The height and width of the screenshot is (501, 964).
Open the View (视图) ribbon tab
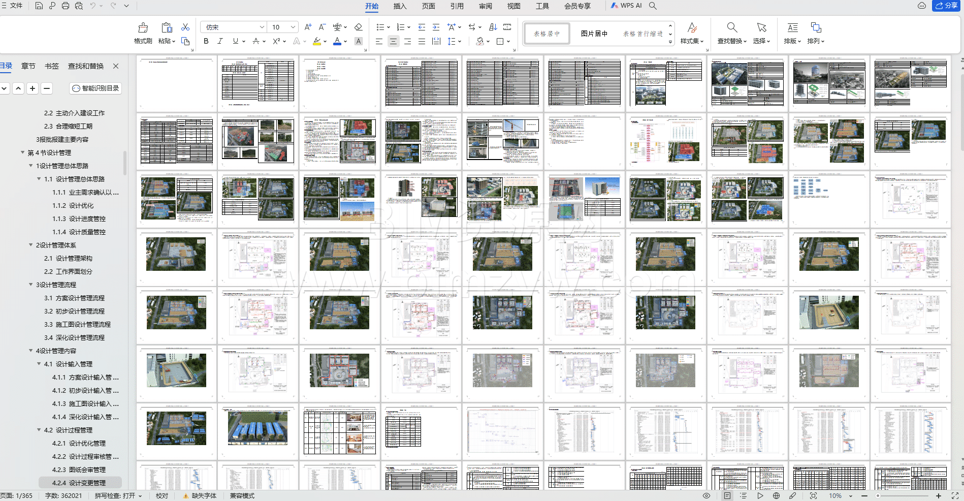pyautogui.click(x=514, y=6)
